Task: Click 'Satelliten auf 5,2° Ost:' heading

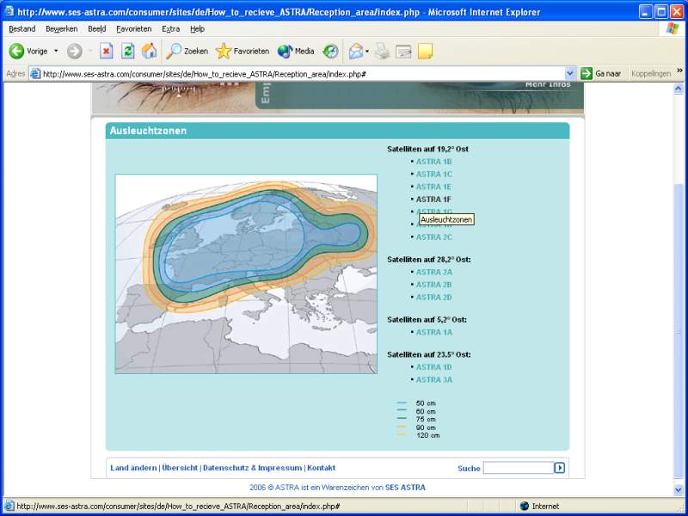Action: pyautogui.click(x=427, y=320)
